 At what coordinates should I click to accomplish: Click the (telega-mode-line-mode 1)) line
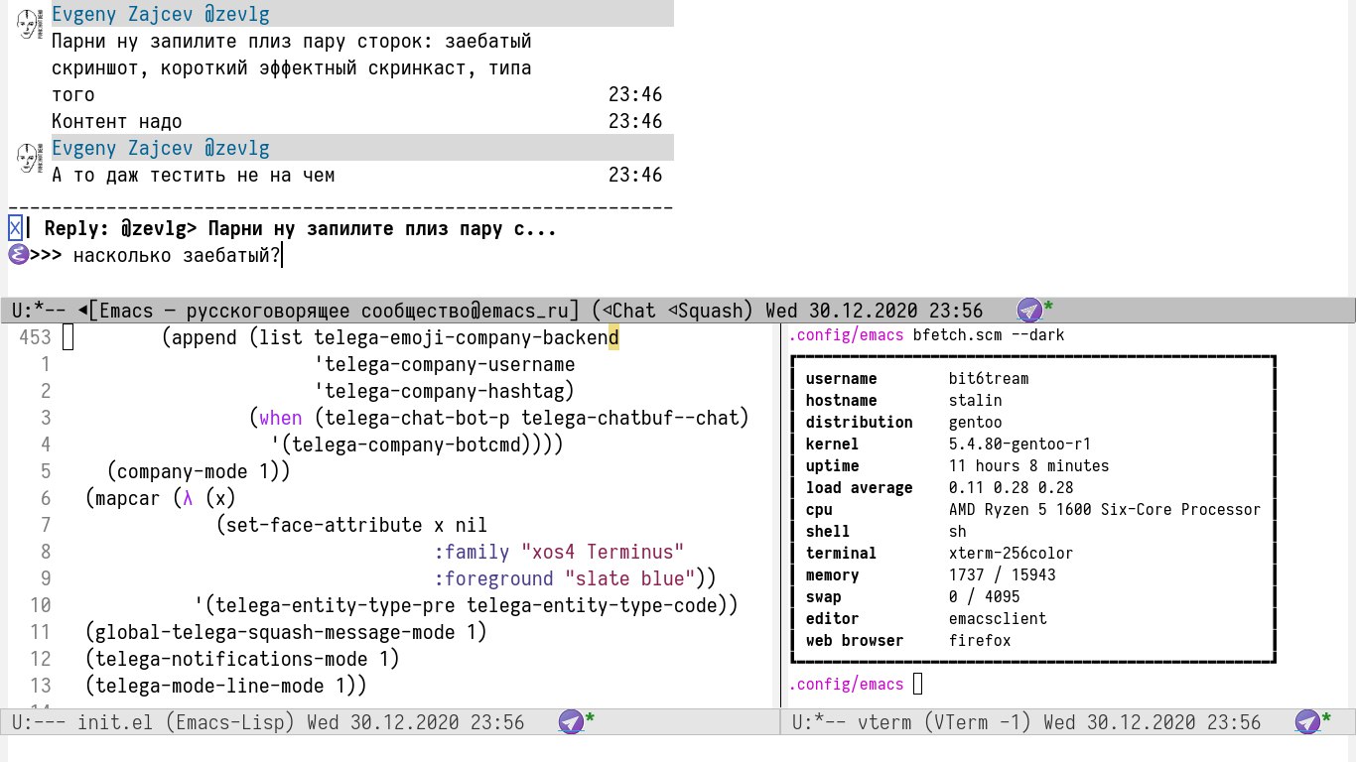pyautogui.click(x=226, y=686)
